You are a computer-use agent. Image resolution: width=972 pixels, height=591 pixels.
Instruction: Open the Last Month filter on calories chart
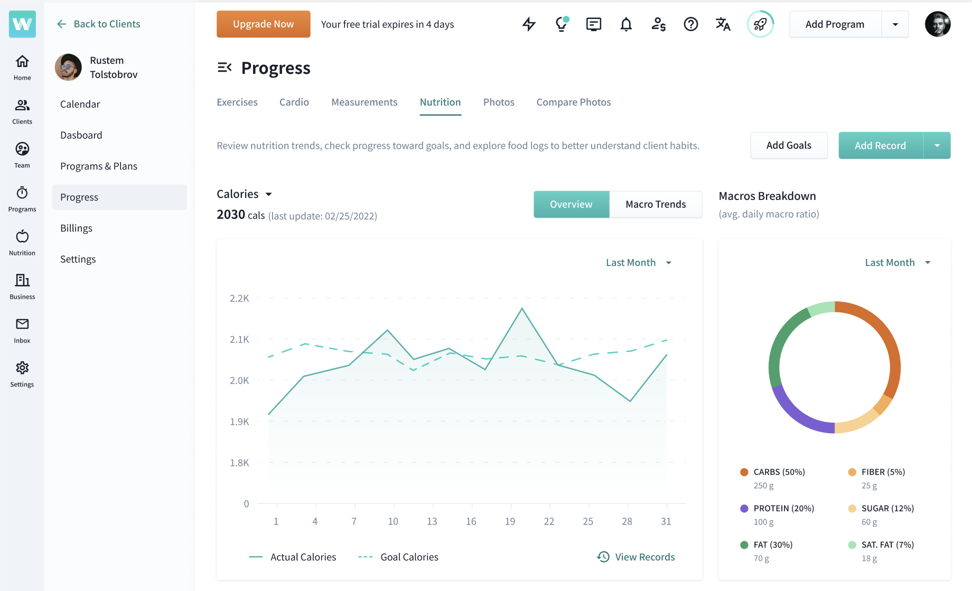tap(638, 262)
